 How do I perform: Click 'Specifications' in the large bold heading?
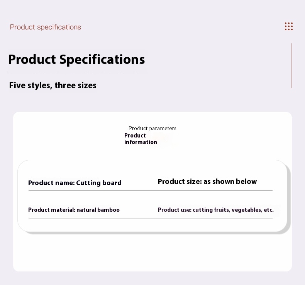click(x=102, y=60)
